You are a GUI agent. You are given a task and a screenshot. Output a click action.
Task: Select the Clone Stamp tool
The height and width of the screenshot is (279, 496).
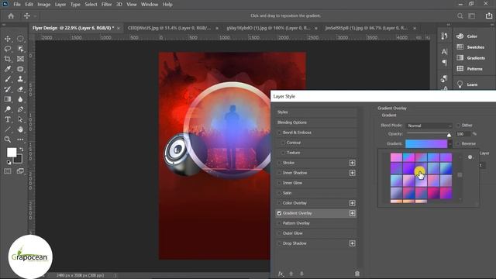pos(20,79)
